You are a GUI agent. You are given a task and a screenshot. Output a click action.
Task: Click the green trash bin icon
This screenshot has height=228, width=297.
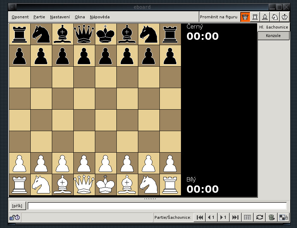click(x=271, y=217)
